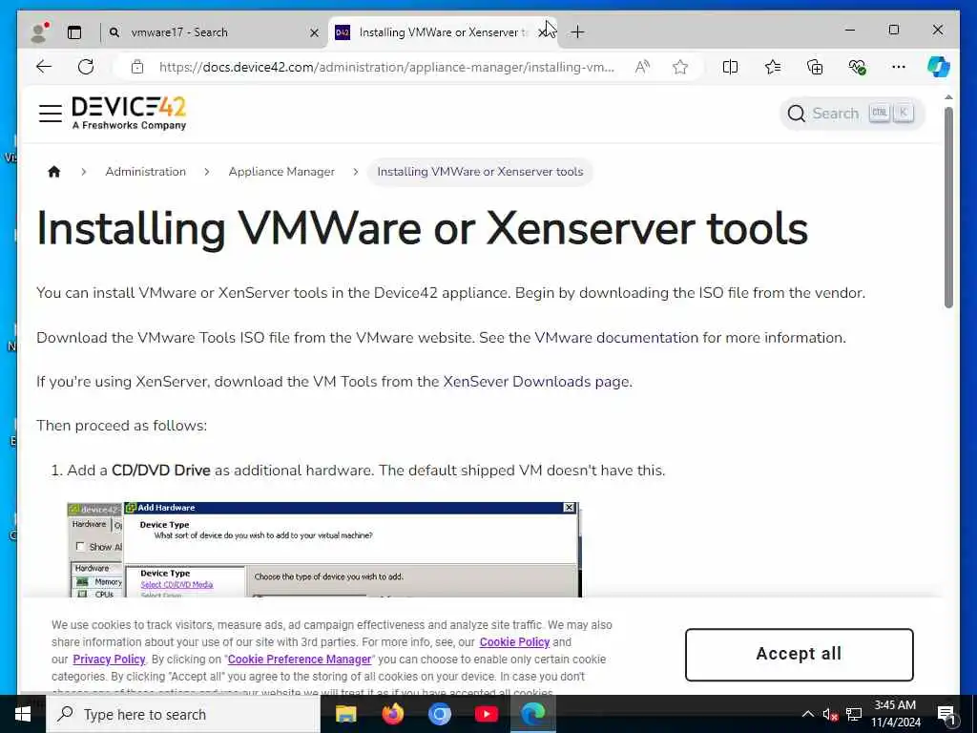Viewport: 977px width, 733px height.
Task: Click the scrollbar up arrow
Action: point(948,98)
